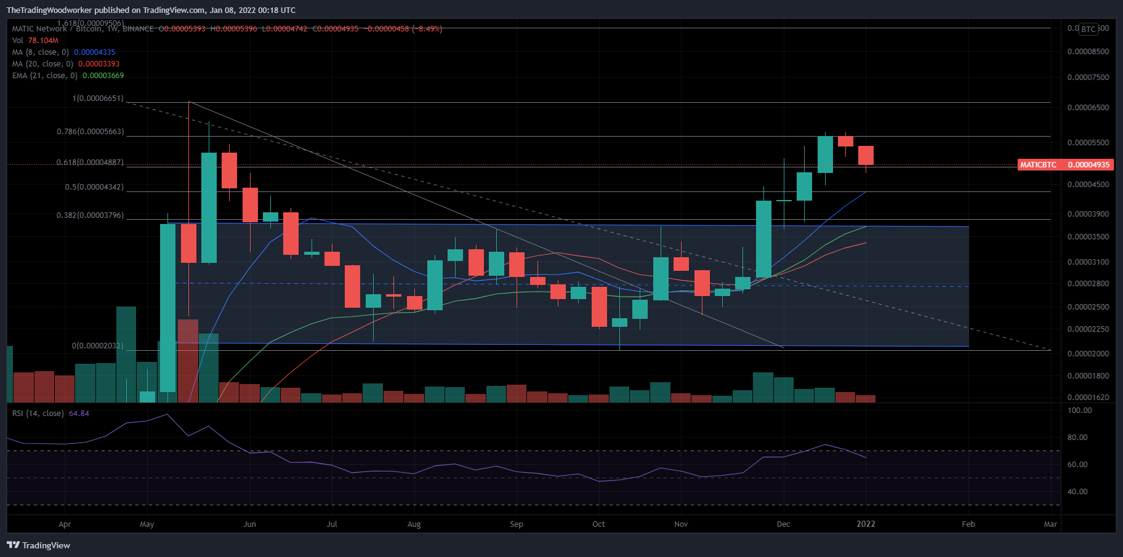Viewport: 1123px width, 557px height.
Task: Click the Nov label on time axis
Action: tap(681, 524)
